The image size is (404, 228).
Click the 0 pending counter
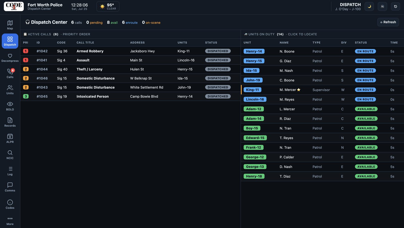pyautogui.click(x=94, y=22)
